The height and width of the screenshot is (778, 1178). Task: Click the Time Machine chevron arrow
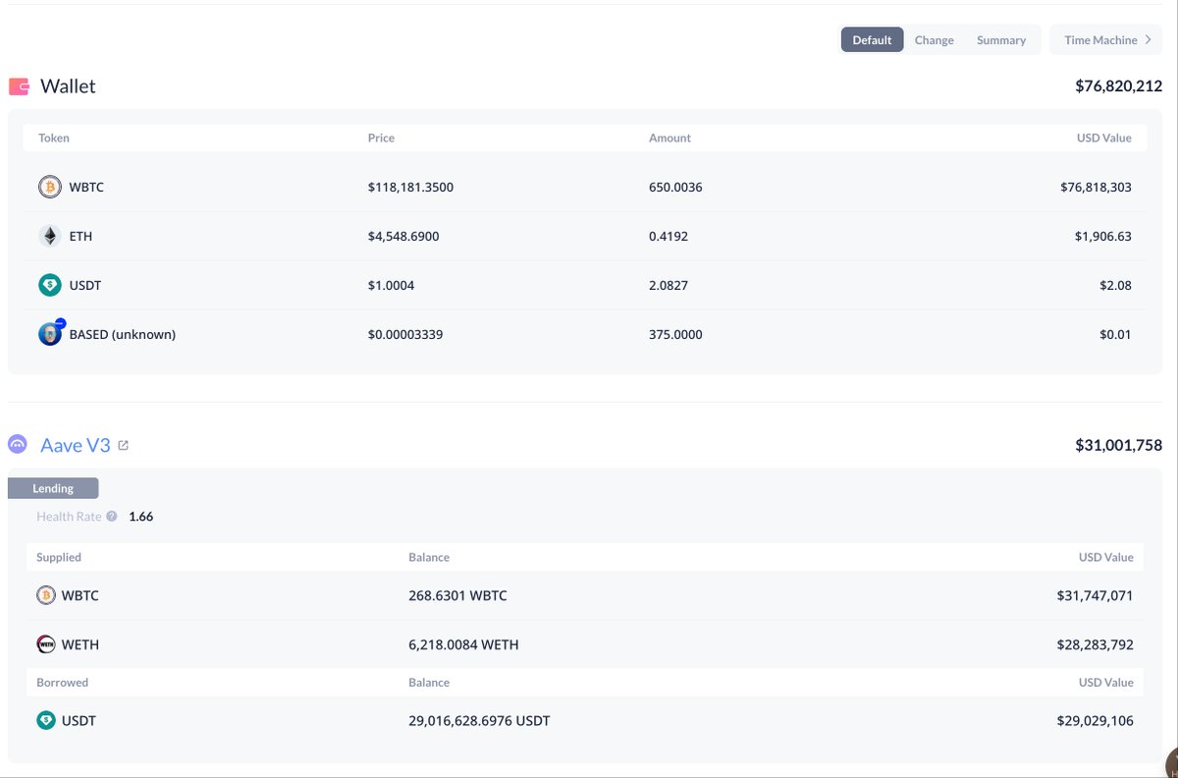click(1148, 40)
